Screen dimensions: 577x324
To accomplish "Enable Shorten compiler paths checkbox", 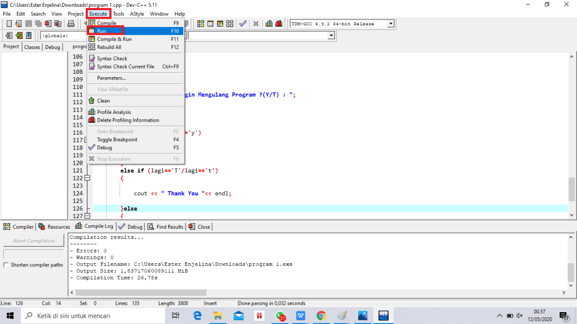I will coord(7,265).
